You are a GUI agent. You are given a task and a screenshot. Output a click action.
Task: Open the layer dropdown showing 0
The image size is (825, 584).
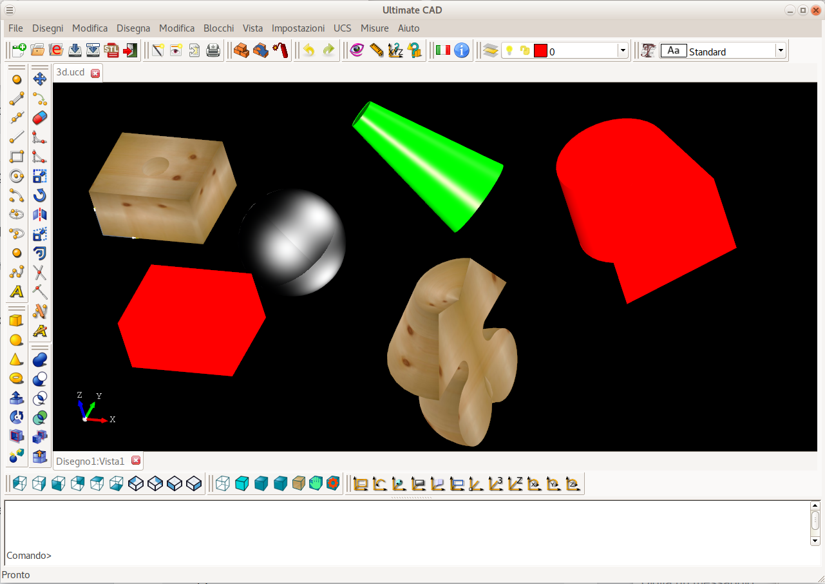[x=622, y=51]
